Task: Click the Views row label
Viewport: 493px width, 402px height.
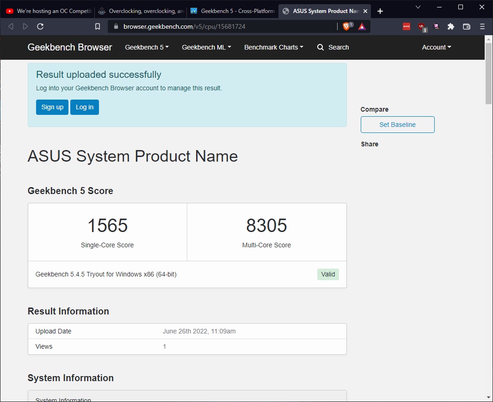Action: point(44,346)
